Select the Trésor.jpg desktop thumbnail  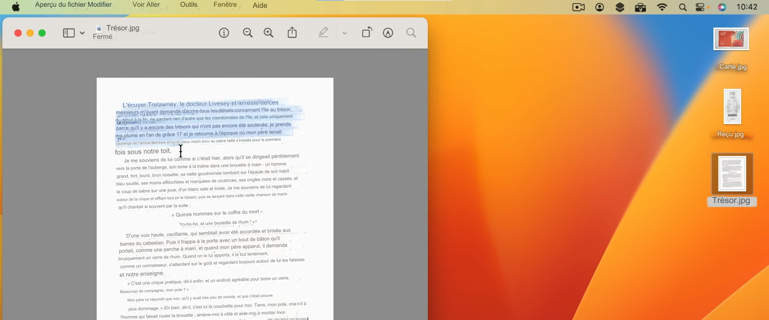pyautogui.click(x=732, y=174)
